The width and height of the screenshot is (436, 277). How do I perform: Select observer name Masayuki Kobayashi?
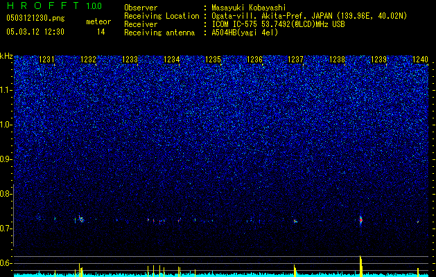[249, 8]
